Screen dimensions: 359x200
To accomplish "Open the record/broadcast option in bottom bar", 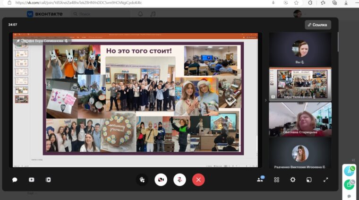I will coord(48,180).
